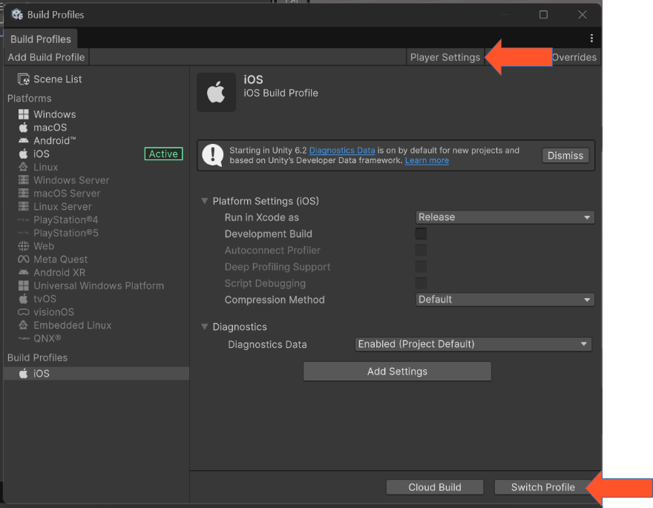This screenshot has height=508, width=653.
Task: Open the Run in Xcode as dropdown
Action: [x=505, y=217]
